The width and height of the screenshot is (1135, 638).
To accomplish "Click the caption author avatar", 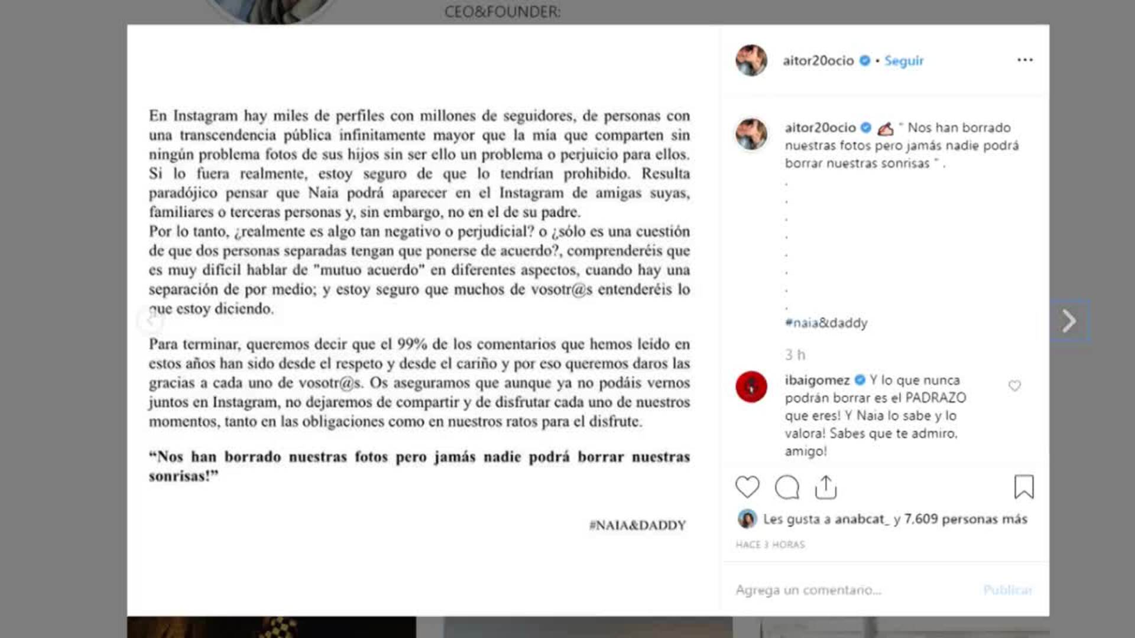I will (x=751, y=134).
